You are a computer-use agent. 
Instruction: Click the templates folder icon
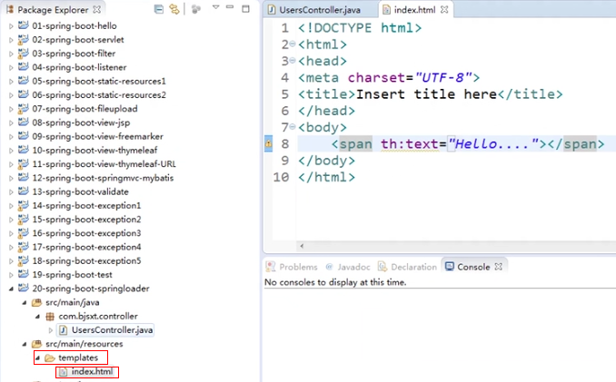coord(50,358)
